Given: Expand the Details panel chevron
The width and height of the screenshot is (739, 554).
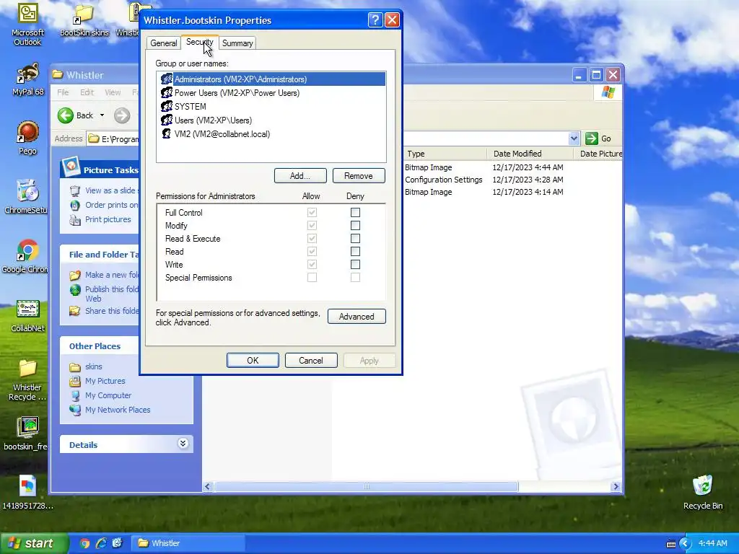Looking at the screenshot, I should [183, 444].
